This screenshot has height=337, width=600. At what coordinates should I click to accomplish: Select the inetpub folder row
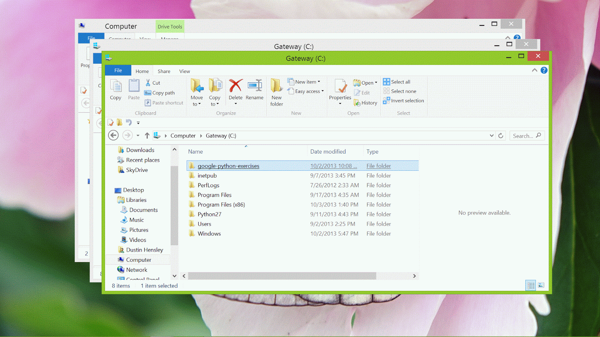coord(302,176)
